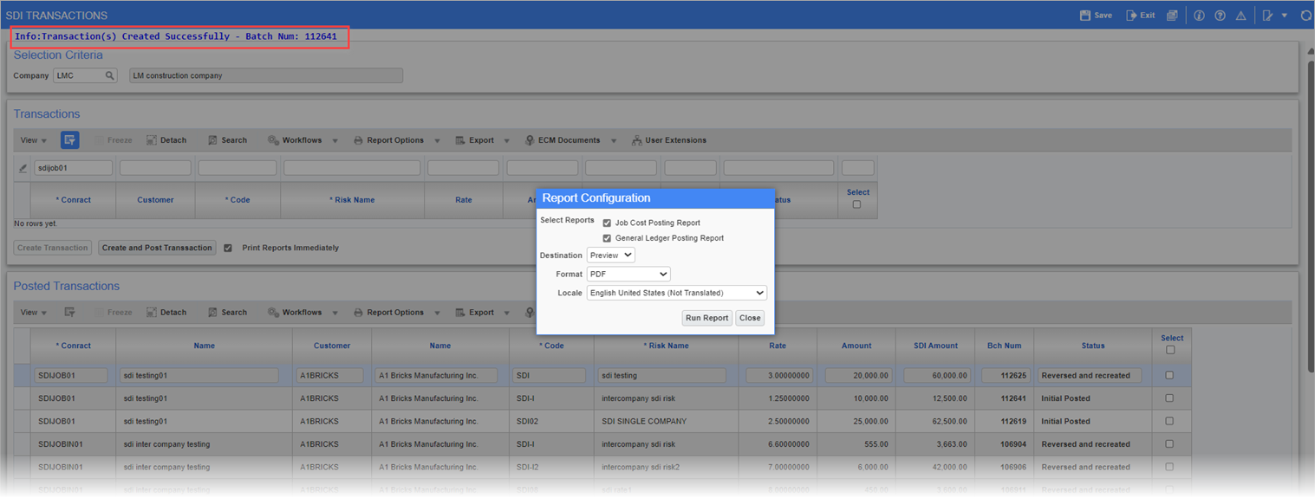Expand Report Options arrow in Transactions toolbar
The image size is (1315, 498).
pos(437,141)
